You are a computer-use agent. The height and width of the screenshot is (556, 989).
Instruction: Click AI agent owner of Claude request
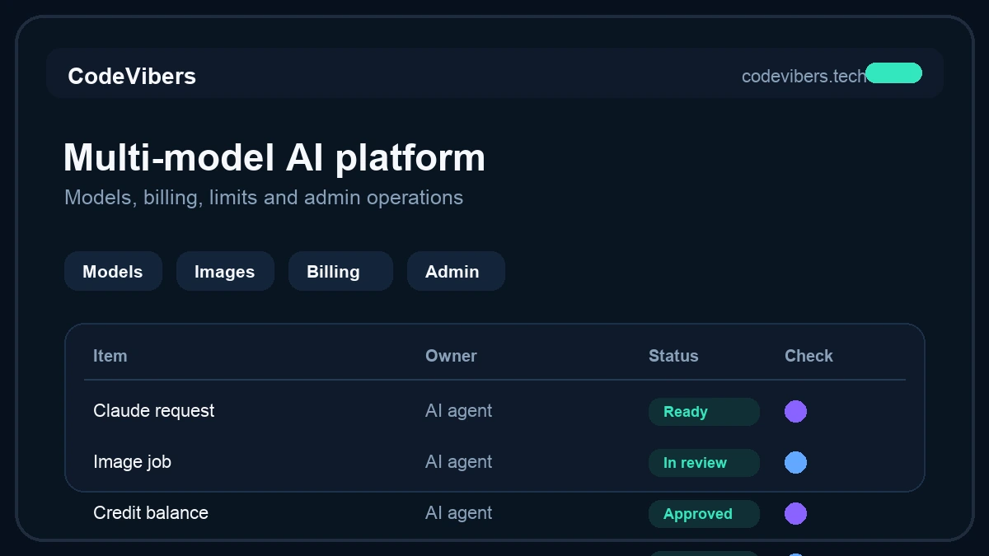click(x=458, y=410)
